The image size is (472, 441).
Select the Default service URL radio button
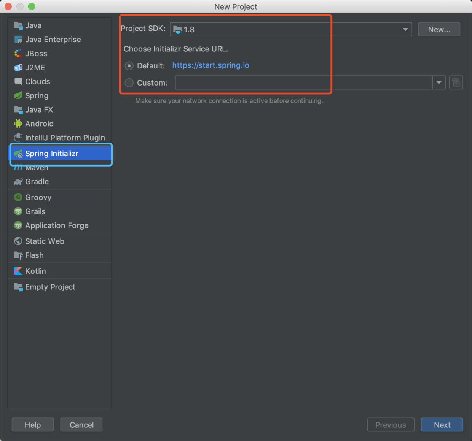(x=129, y=66)
